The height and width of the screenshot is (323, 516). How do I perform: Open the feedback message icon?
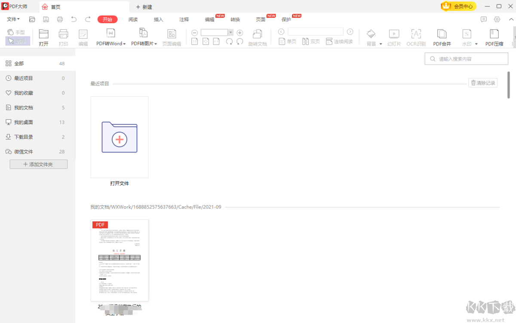coord(484,19)
